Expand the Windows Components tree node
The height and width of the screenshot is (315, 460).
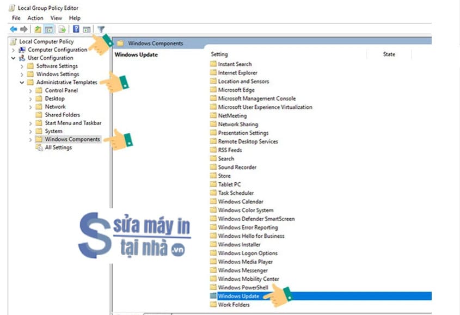pyautogui.click(x=30, y=140)
